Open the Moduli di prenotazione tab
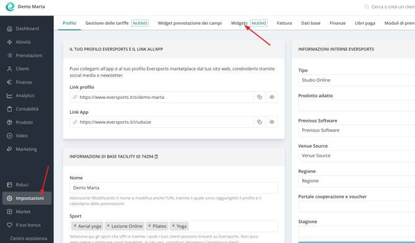 click(x=400, y=23)
